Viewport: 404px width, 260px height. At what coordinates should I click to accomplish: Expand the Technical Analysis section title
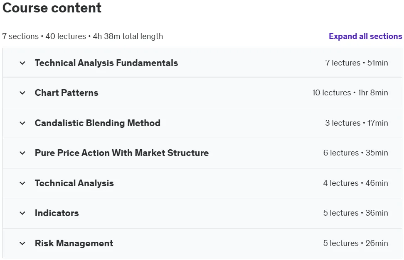coord(74,183)
